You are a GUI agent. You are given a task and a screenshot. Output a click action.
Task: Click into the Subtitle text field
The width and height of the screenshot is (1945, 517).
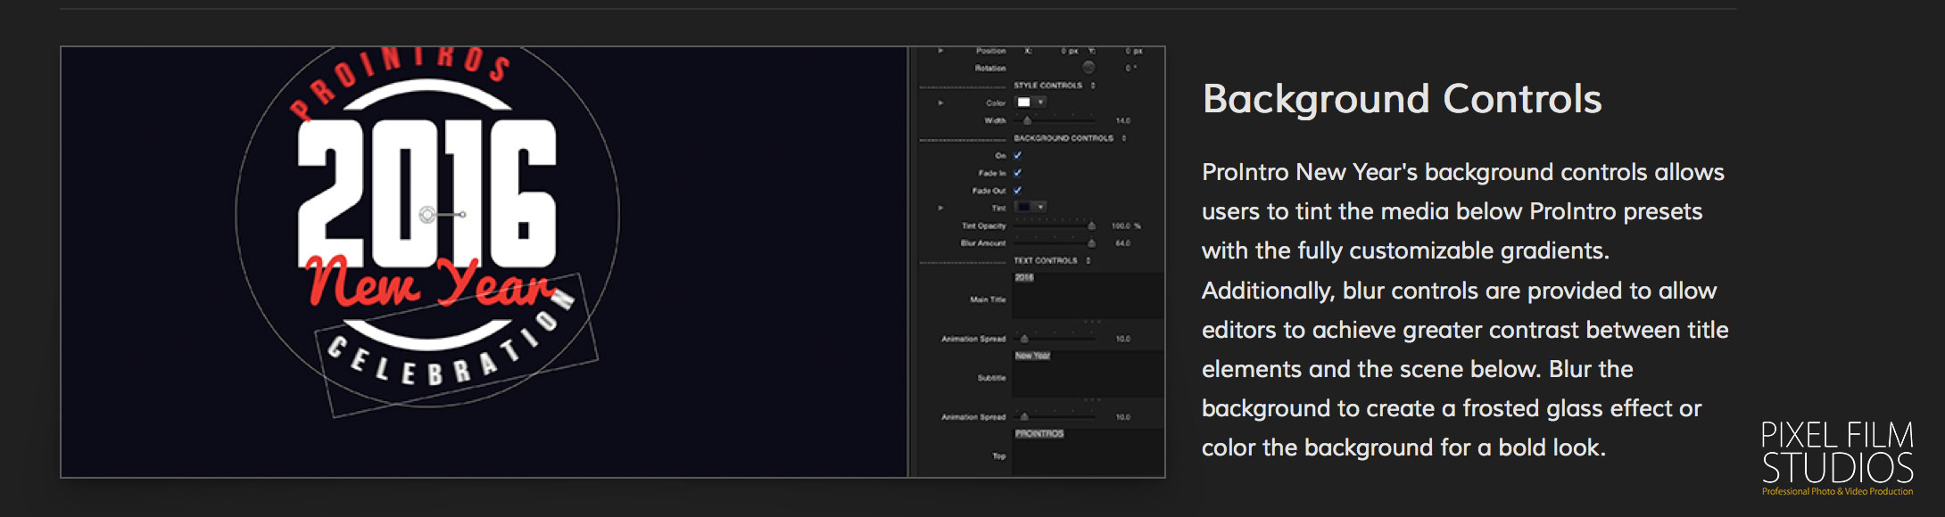tap(1087, 374)
